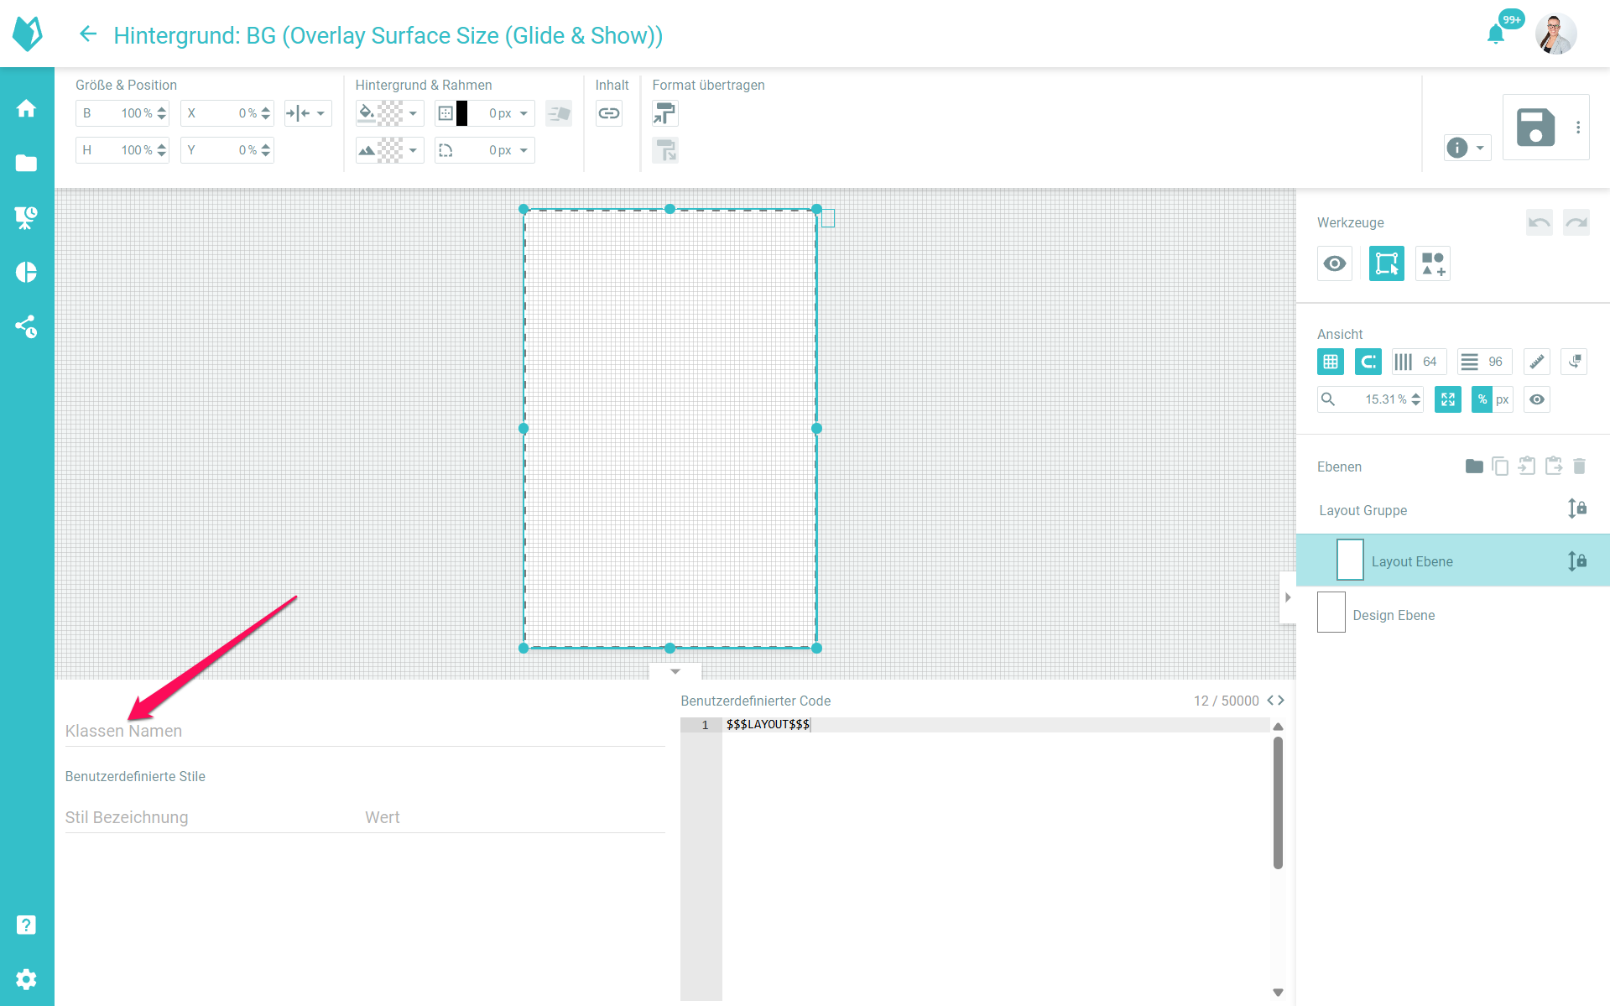Toggle the preview eye in Werkzeuge
1610x1006 pixels.
(x=1335, y=263)
